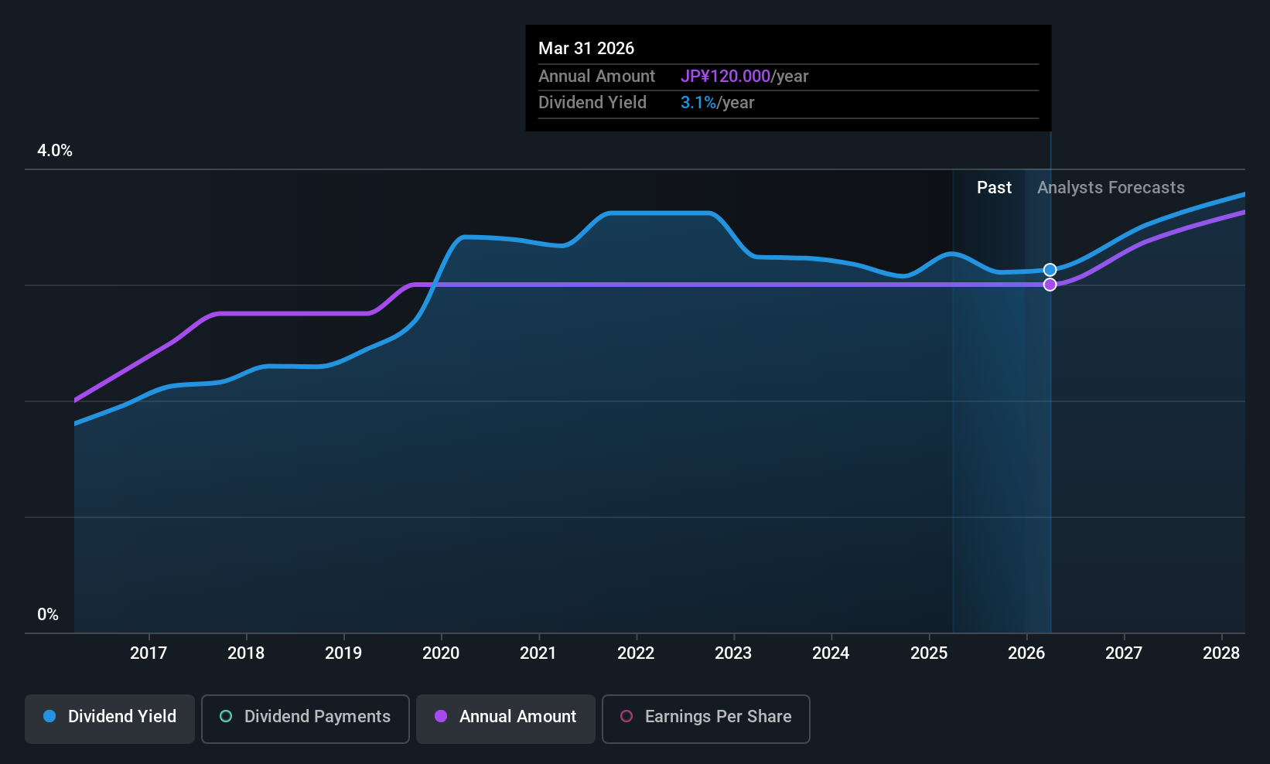This screenshot has height=764, width=1270.
Task: Click the 2020 x-axis label
Action: point(441,653)
